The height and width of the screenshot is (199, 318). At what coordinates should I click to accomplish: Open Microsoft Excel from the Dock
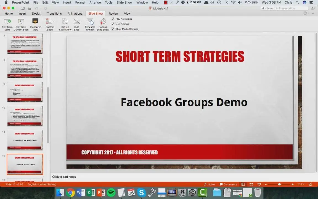tap(91, 192)
